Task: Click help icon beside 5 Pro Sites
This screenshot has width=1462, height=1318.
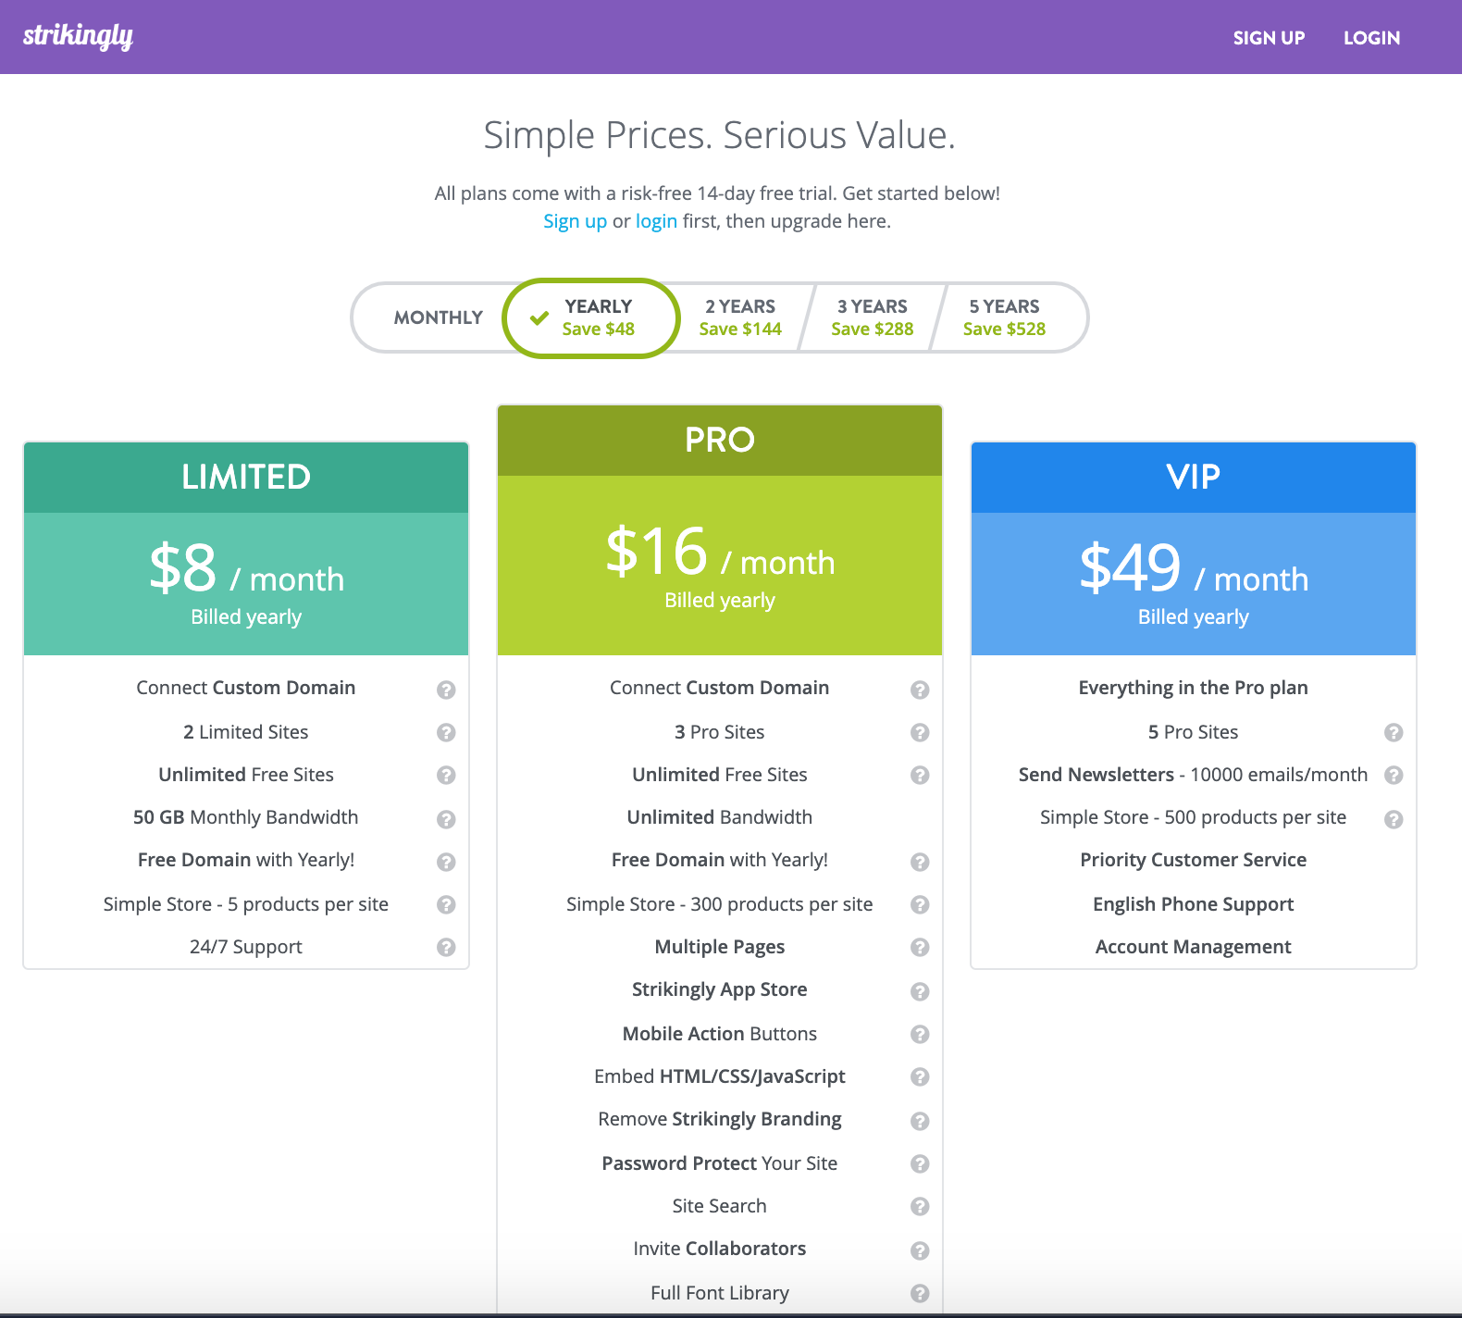Action: point(1394,732)
